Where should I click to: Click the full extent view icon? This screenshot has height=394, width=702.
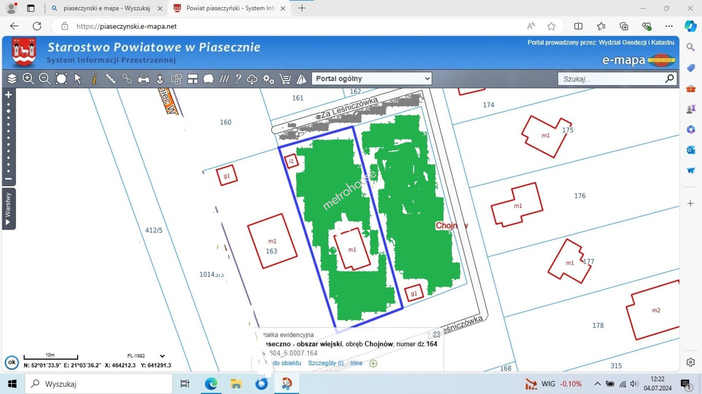(61, 79)
